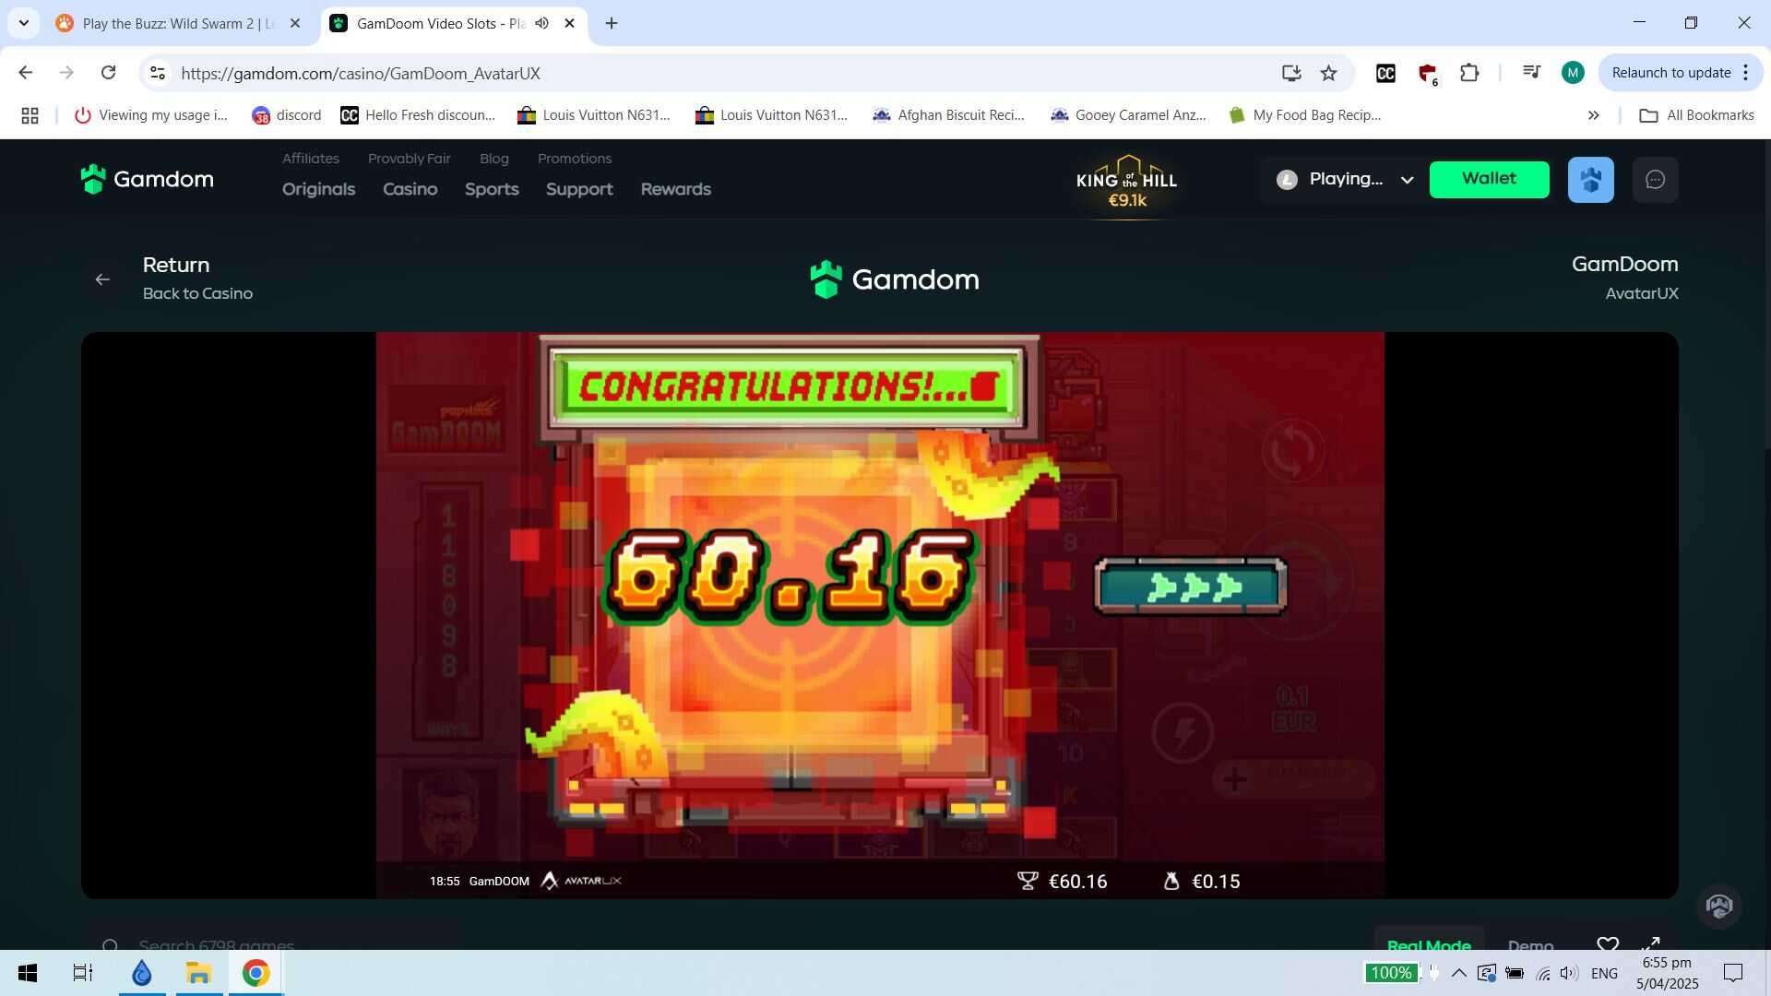Switch to Real Mode
1771x996 pixels.
(x=1428, y=944)
